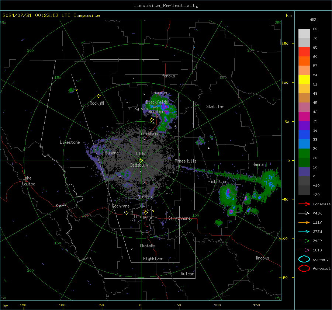The image size is (332, 310).
Task: Click the HighRiver town label
Action: coord(153,259)
